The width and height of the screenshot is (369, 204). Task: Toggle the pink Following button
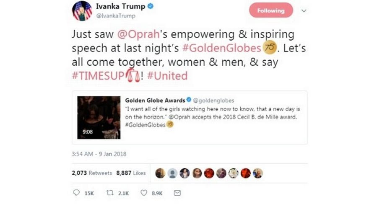pos(271,10)
